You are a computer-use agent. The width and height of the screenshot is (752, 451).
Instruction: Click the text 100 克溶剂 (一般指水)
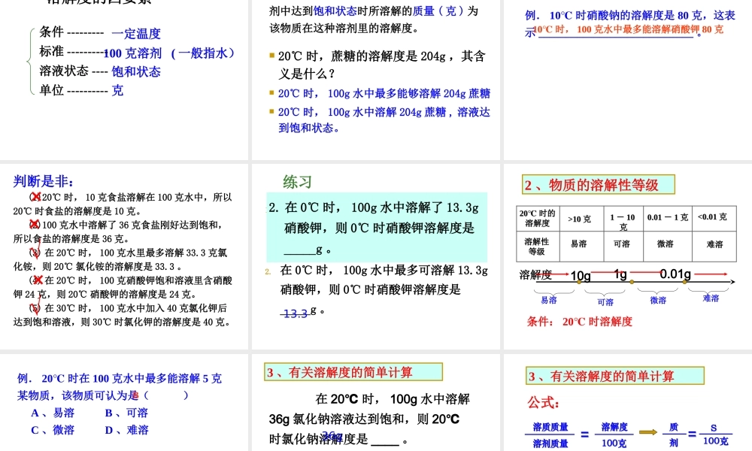click(x=169, y=53)
